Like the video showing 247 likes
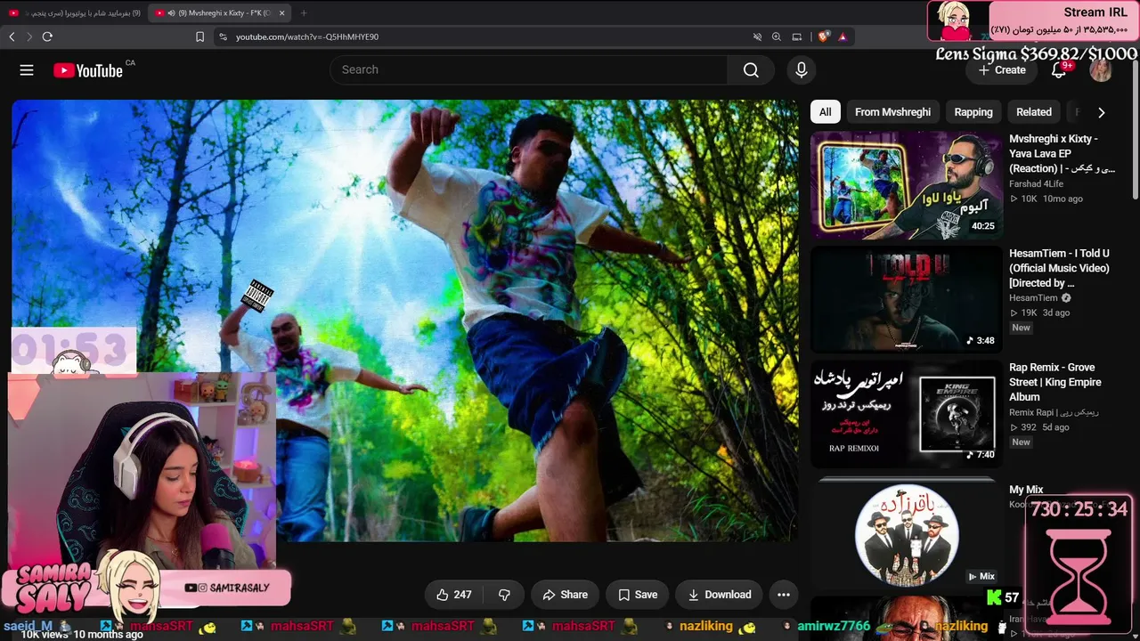The width and height of the screenshot is (1140, 641). click(454, 595)
